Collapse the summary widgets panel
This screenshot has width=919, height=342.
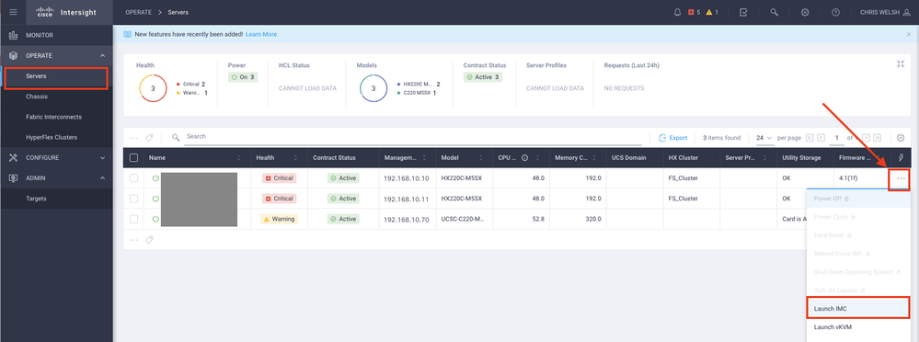(901, 64)
